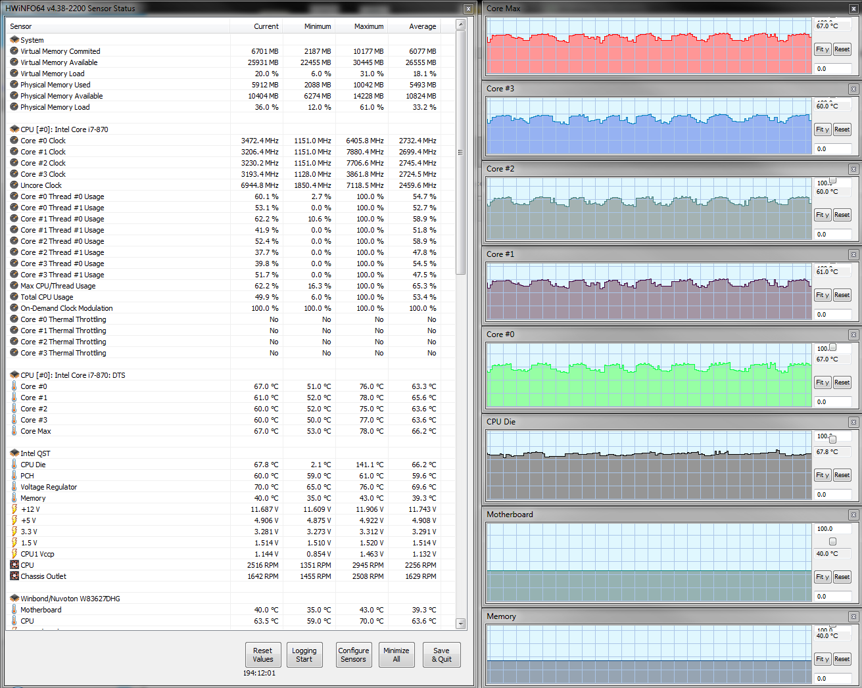This screenshot has width=862, height=688.
Task: Toggle the checkbox in Motherboard graph
Action: (x=832, y=541)
